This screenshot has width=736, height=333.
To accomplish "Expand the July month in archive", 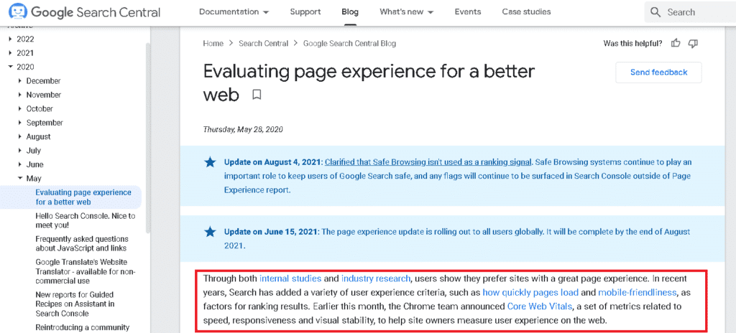I will click(20, 151).
